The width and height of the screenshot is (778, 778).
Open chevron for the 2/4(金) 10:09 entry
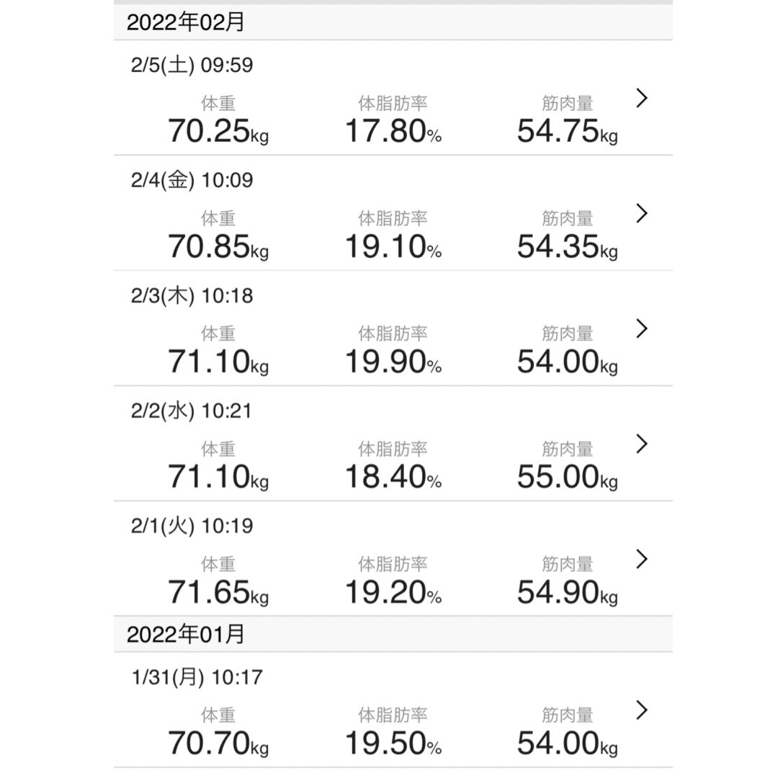[x=643, y=213]
